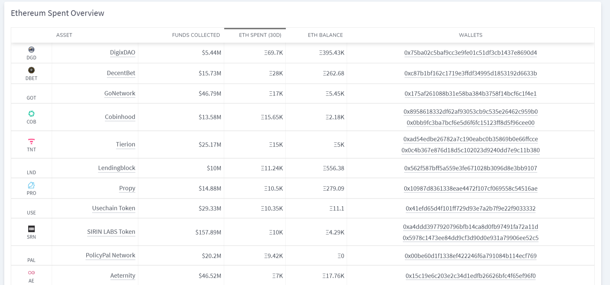This screenshot has height=285, width=610.
Task: Sort by ETH Spent (30D) column
Action: click(x=260, y=35)
